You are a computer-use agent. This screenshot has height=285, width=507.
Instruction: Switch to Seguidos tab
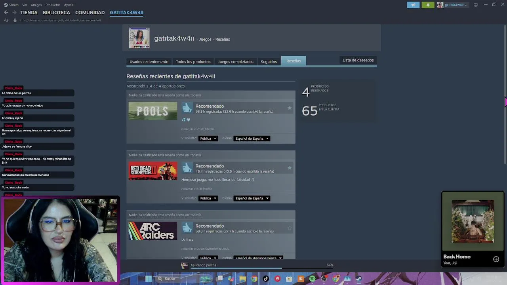tap(269, 62)
